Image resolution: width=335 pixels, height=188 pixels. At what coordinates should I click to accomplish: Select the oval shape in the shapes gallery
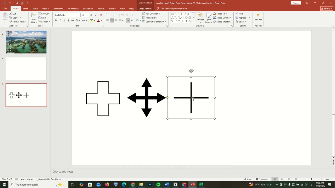(186, 14)
